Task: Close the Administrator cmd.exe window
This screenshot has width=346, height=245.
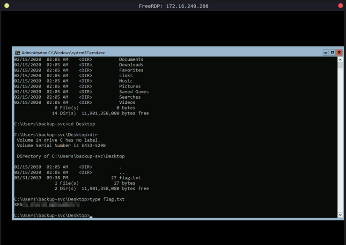Action: [339, 52]
